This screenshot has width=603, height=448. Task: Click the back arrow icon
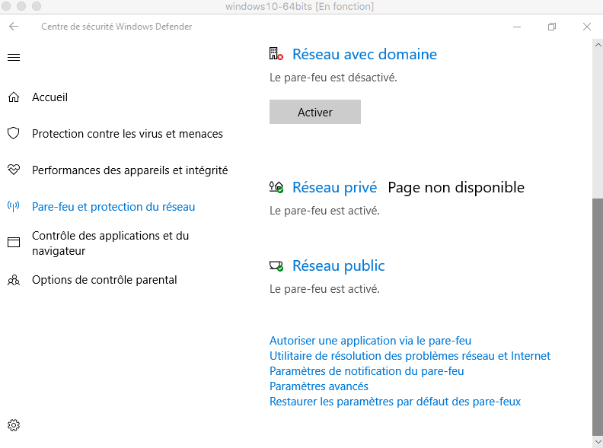(x=14, y=27)
